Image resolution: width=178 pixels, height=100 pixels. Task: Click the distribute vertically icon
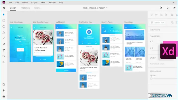[166, 15]
